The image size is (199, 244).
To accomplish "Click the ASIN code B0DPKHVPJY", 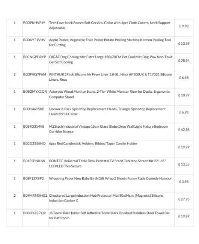I will [x=34, y=23].
